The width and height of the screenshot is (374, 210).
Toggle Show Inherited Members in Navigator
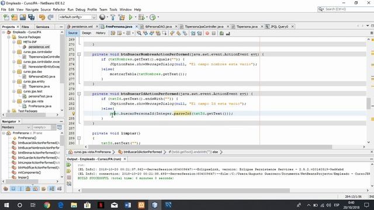[6, 189]
